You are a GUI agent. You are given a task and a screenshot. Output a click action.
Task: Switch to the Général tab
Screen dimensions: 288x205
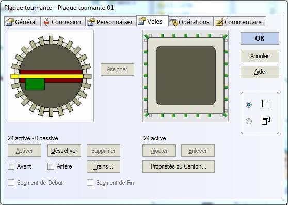(22, 22)
